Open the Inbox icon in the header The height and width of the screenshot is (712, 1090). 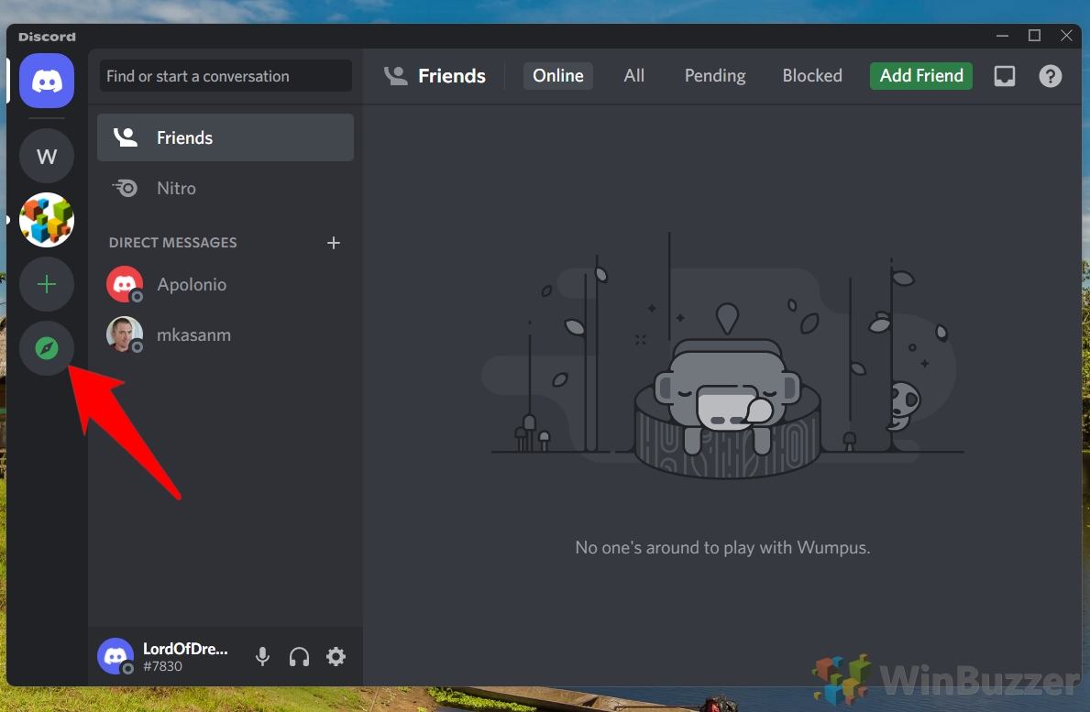point(1005,76)
